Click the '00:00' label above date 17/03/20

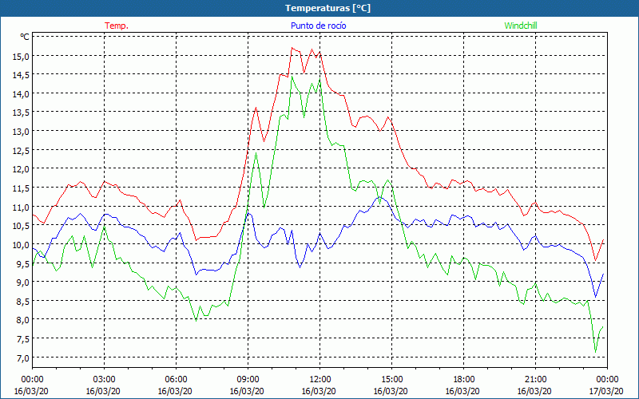607,380
